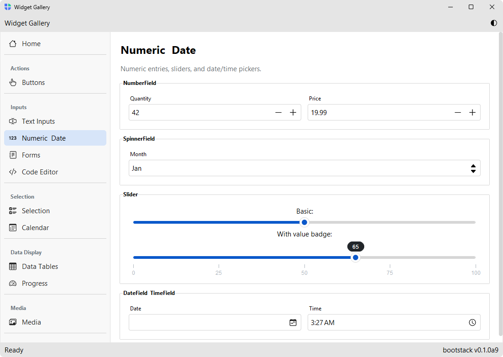503x357 pixels.
Task: Click the Basic slider handle
Action: [x=304, y=222]
